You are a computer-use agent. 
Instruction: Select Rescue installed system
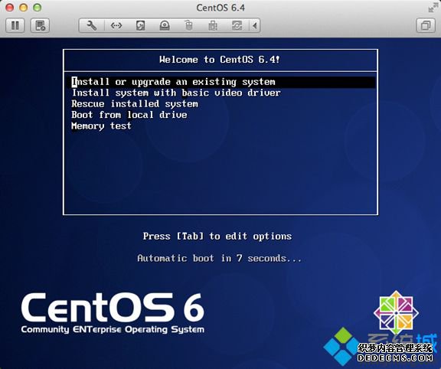tap(135, 104)
